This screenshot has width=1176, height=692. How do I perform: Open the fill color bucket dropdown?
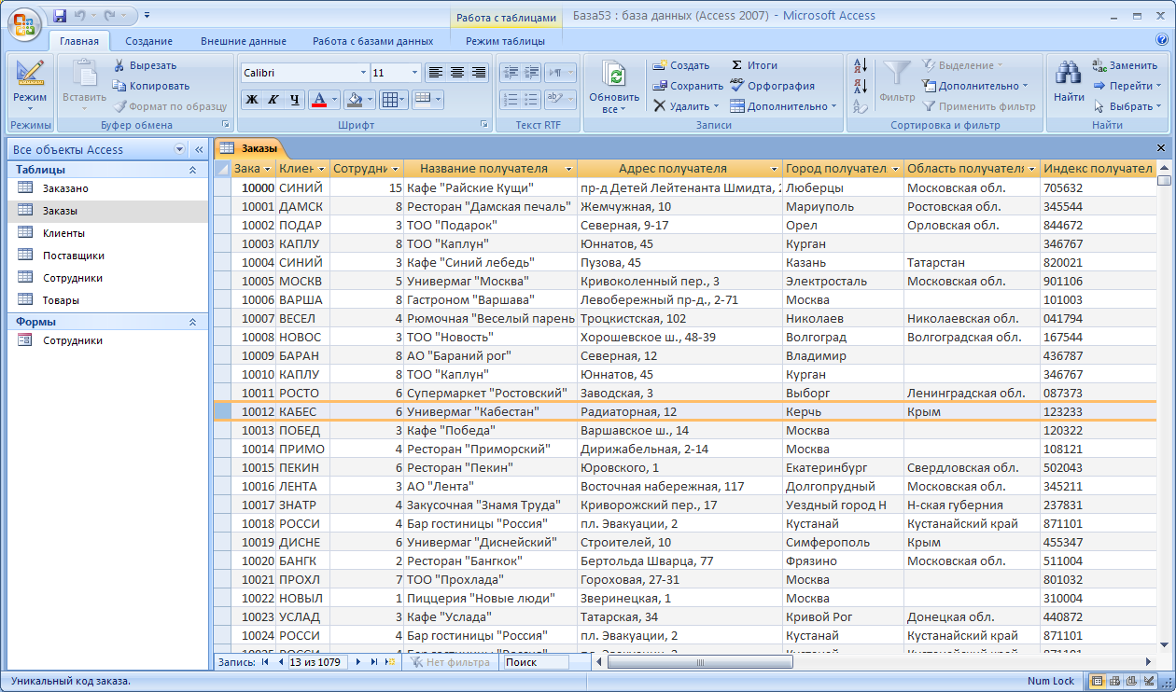tap(371, 99)
